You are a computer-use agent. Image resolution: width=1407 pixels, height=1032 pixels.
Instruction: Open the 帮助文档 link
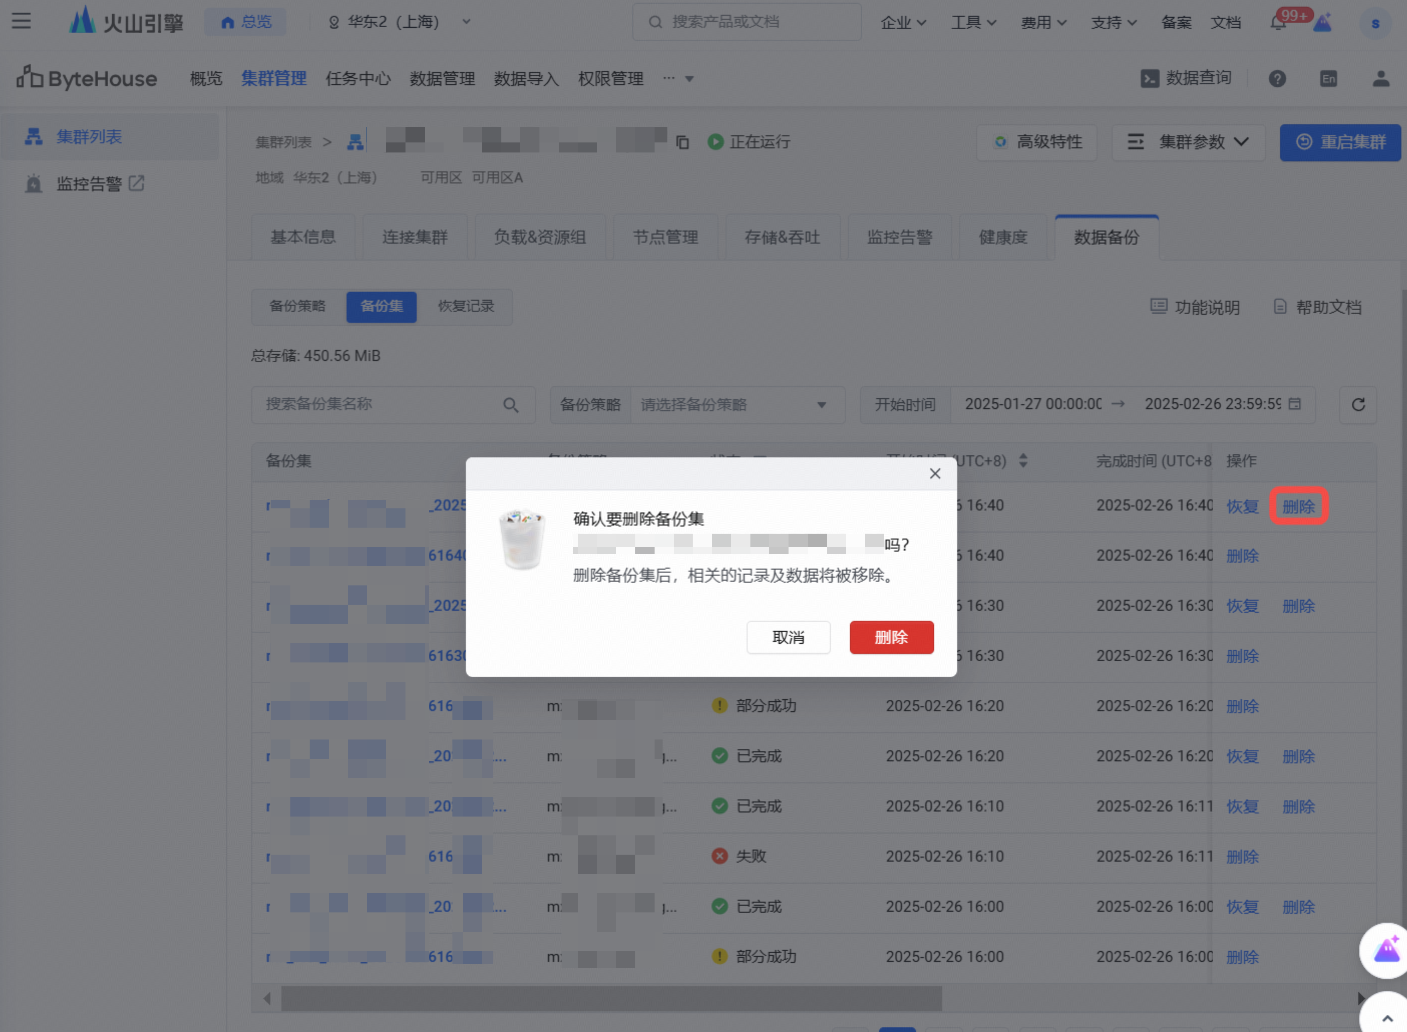click(1318, 307)
